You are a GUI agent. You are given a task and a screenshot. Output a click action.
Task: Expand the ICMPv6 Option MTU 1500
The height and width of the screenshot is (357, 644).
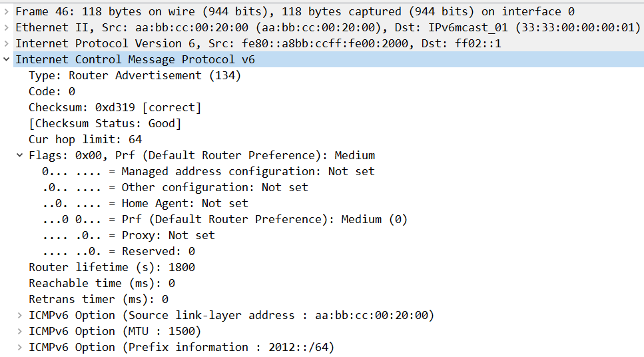[20, 331]
